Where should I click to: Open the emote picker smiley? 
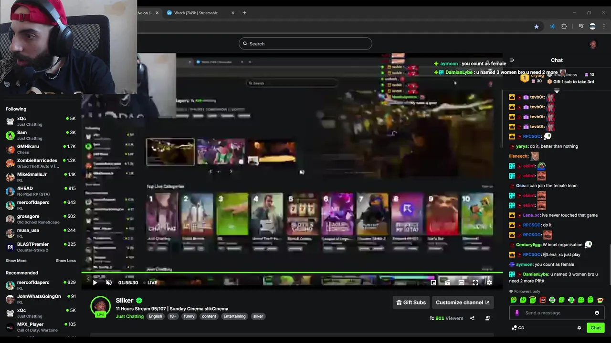(x=597, y=313)
